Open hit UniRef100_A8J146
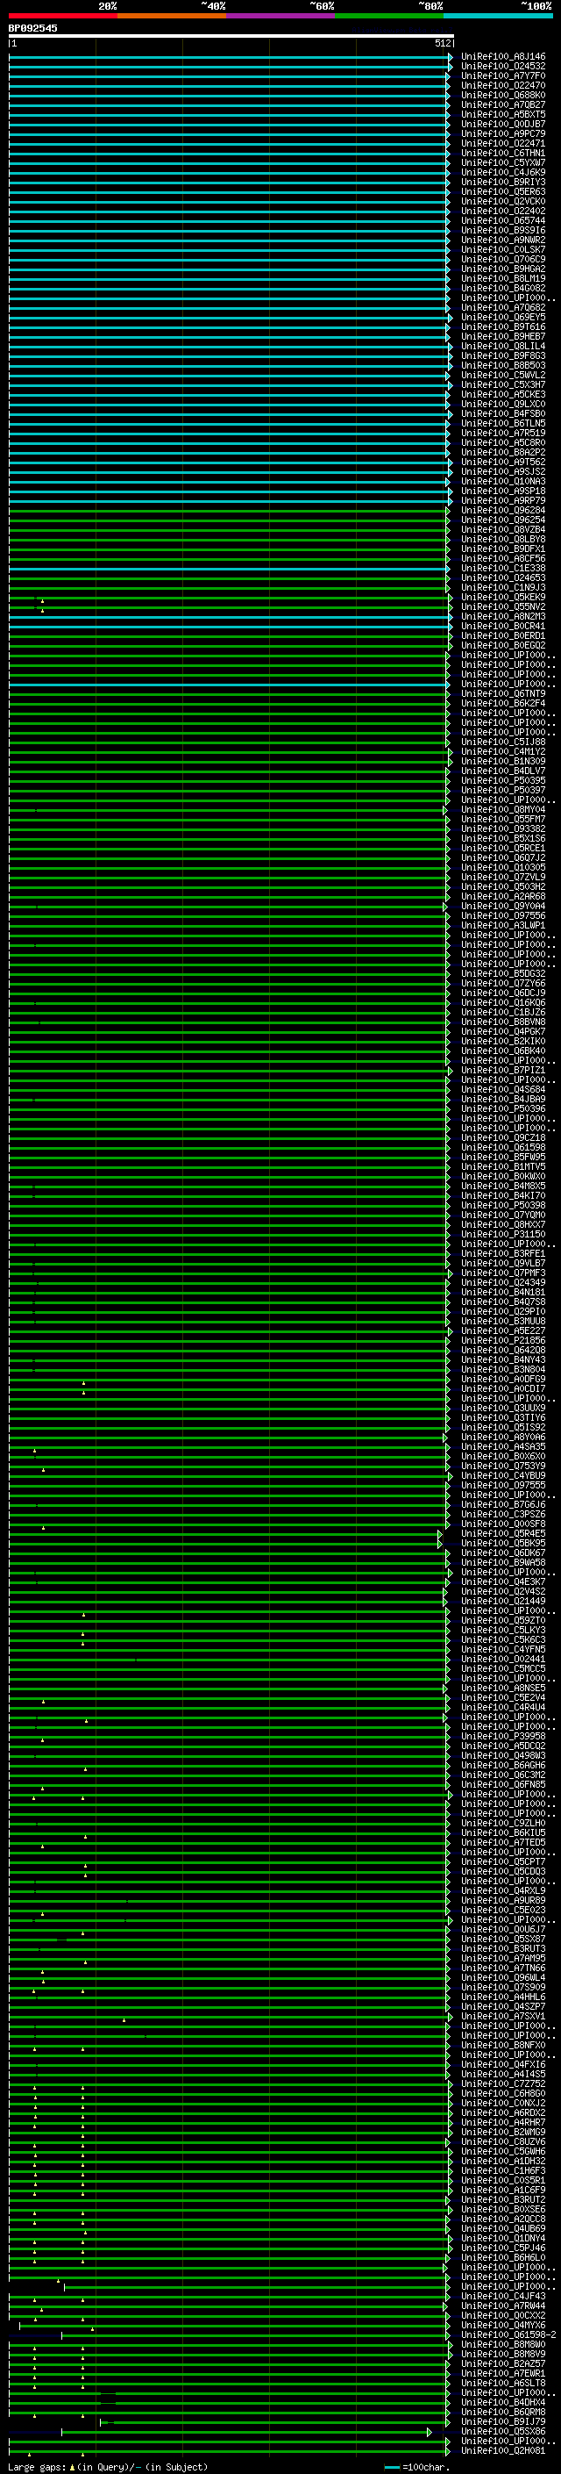Screen dimensions: 561x2474 tap(503, 57)
